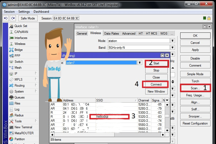Click the Reset Configuration button

[195, 123]
